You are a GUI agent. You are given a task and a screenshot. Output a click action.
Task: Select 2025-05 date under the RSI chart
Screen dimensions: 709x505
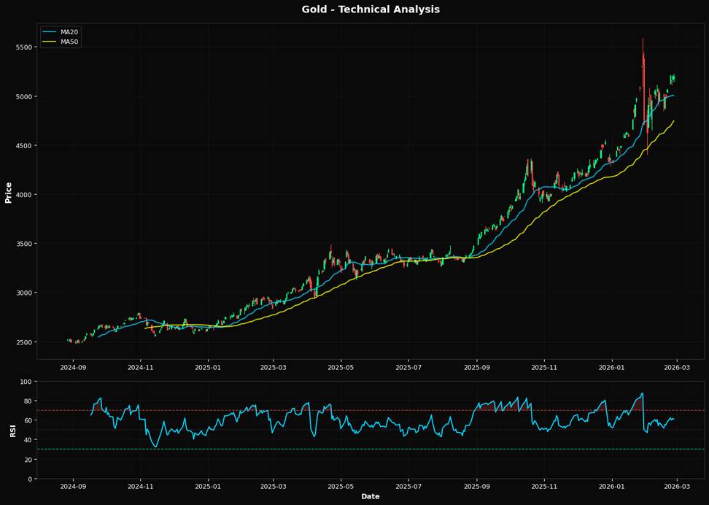pos(341,487)
